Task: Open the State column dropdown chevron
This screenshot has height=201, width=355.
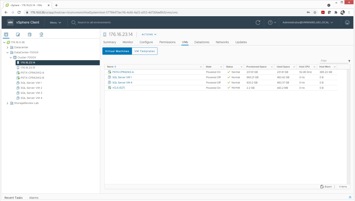Action: click(x=221, y=67)
